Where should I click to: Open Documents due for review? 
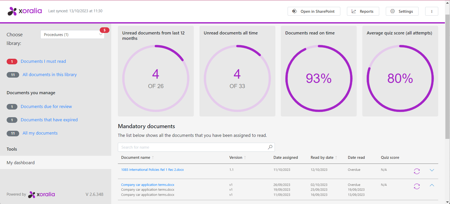(x=46, y=106)
